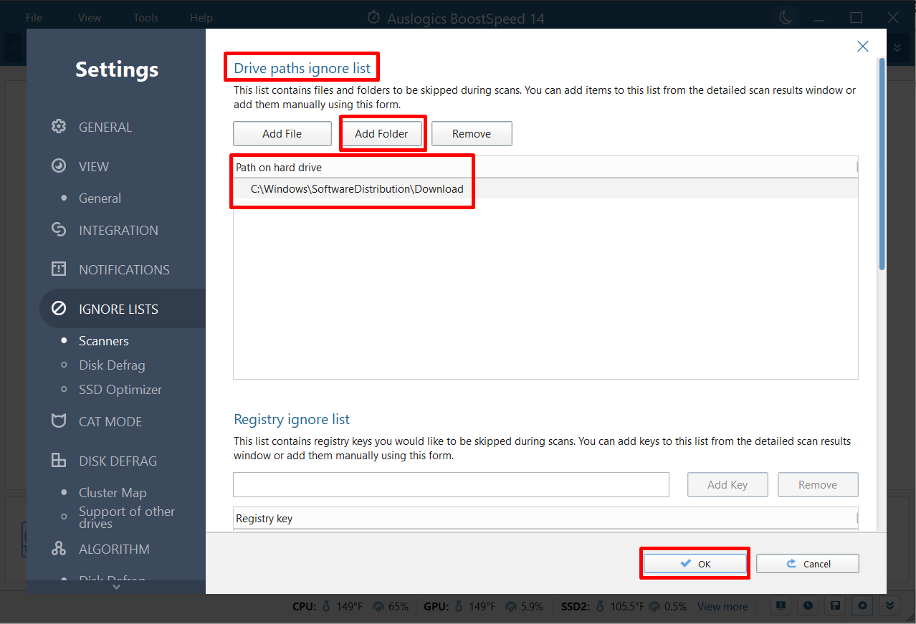The height and width of the screenshot is (624, 916).
Task: Click the CAT MODE cat-face icon
Action: (x=59, y=421)
